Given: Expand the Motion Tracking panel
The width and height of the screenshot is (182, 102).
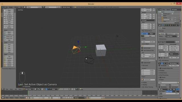Looking at the screenshot, I should coord(149,87).
